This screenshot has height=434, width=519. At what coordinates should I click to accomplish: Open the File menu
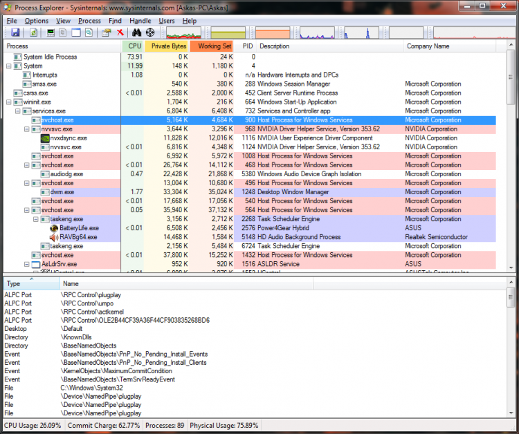[x=12, y=21]
